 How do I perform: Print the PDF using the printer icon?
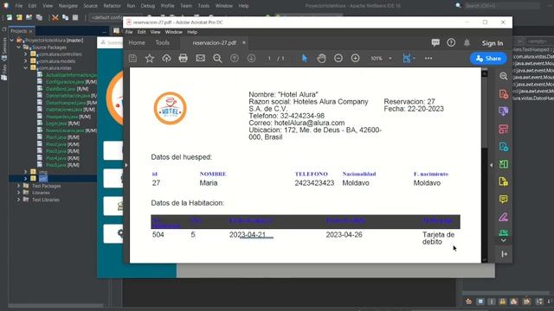coord(183,58)
